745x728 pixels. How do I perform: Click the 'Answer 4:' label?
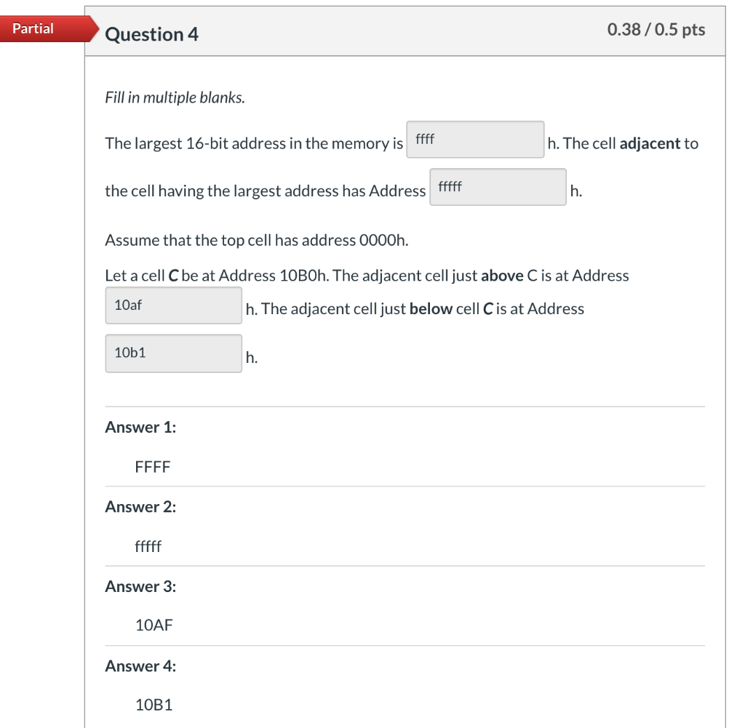pyautogui.click(x=140, y=665)
